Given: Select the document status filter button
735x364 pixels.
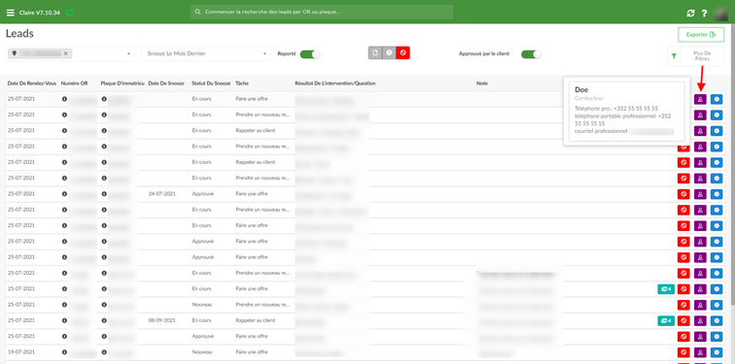Looking at the screenshot, I should pyautogui.click(x=375, y=52).
